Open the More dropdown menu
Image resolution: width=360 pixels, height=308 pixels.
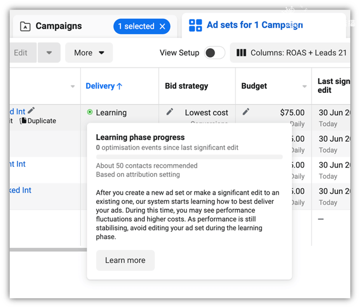[x=89, y=52]
